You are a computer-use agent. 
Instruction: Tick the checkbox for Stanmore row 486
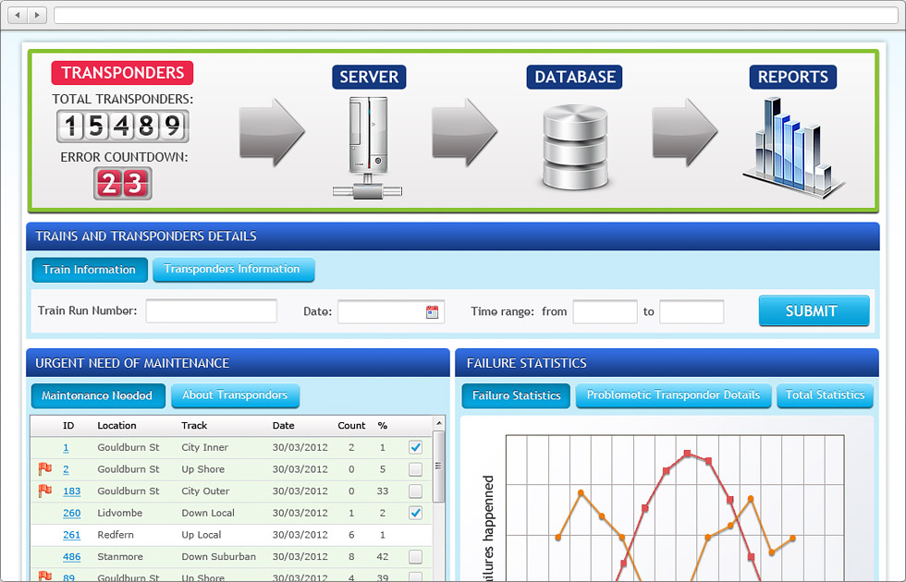pos(415,556)
